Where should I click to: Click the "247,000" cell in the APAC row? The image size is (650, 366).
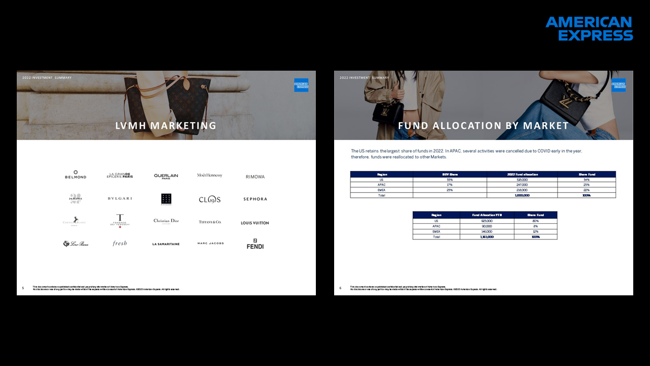[x=522, y=185]
